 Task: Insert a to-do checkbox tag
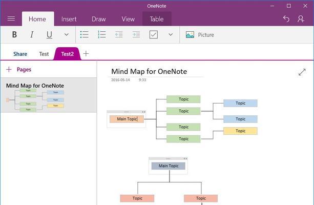point(154,35)
